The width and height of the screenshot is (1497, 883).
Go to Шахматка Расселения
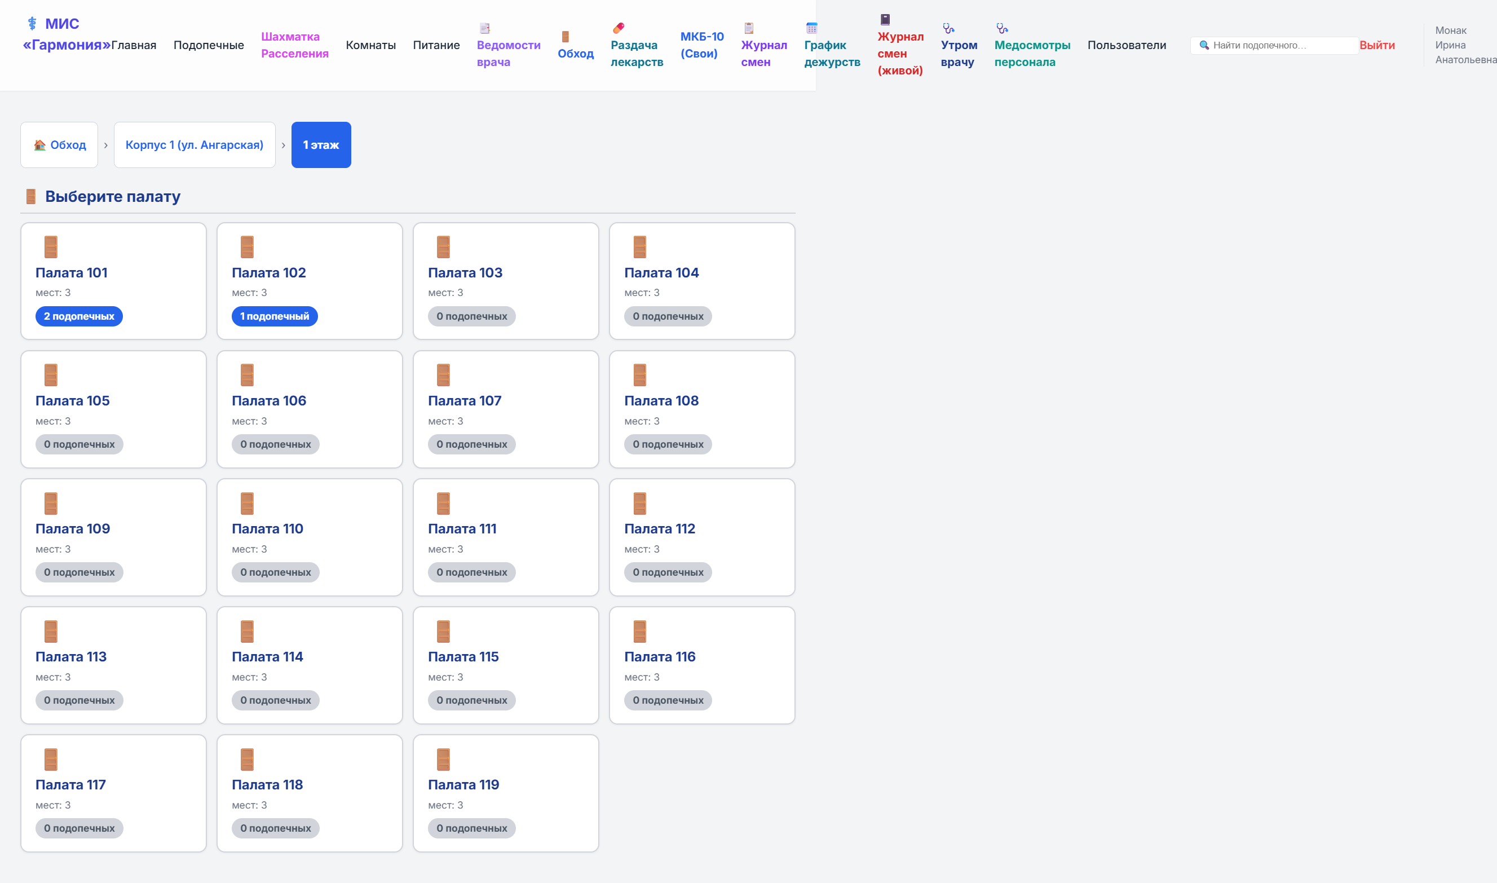(x=294, y=45)
